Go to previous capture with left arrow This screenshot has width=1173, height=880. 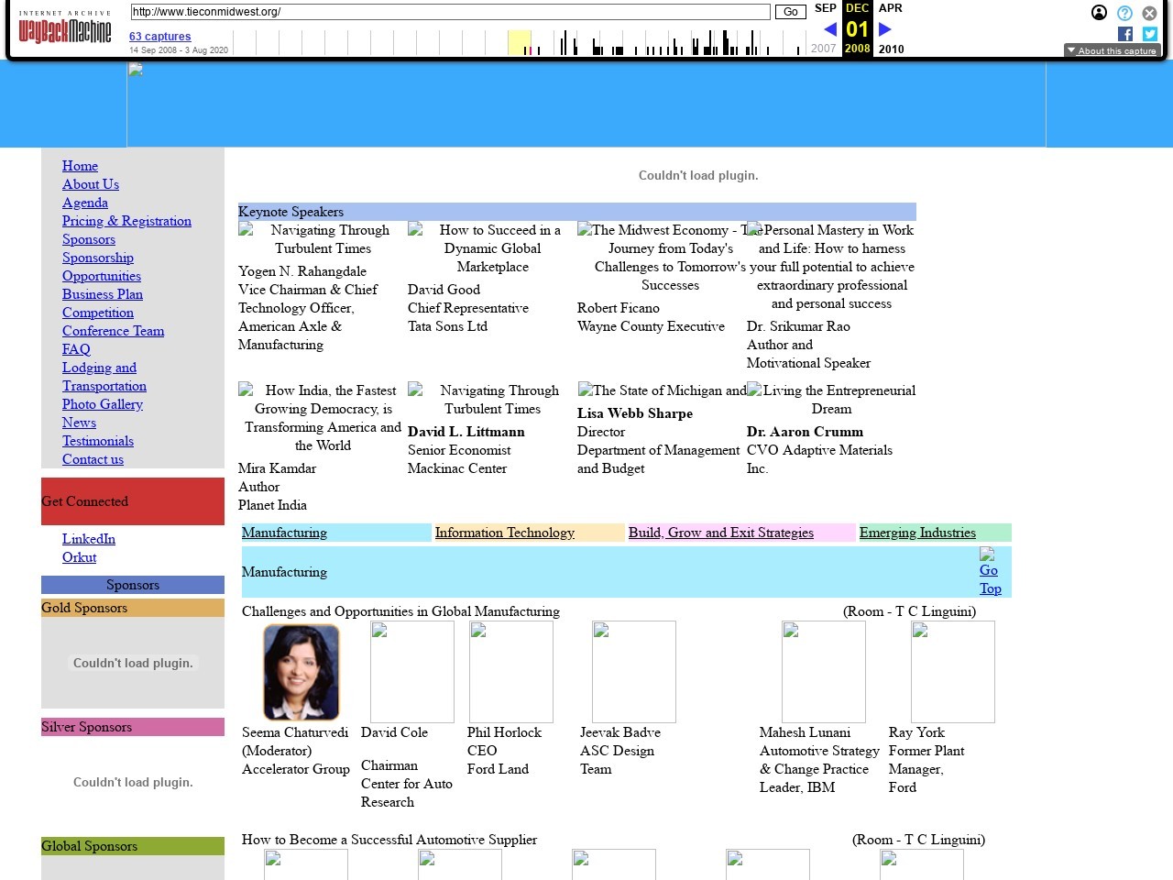[x=830, y=29]
